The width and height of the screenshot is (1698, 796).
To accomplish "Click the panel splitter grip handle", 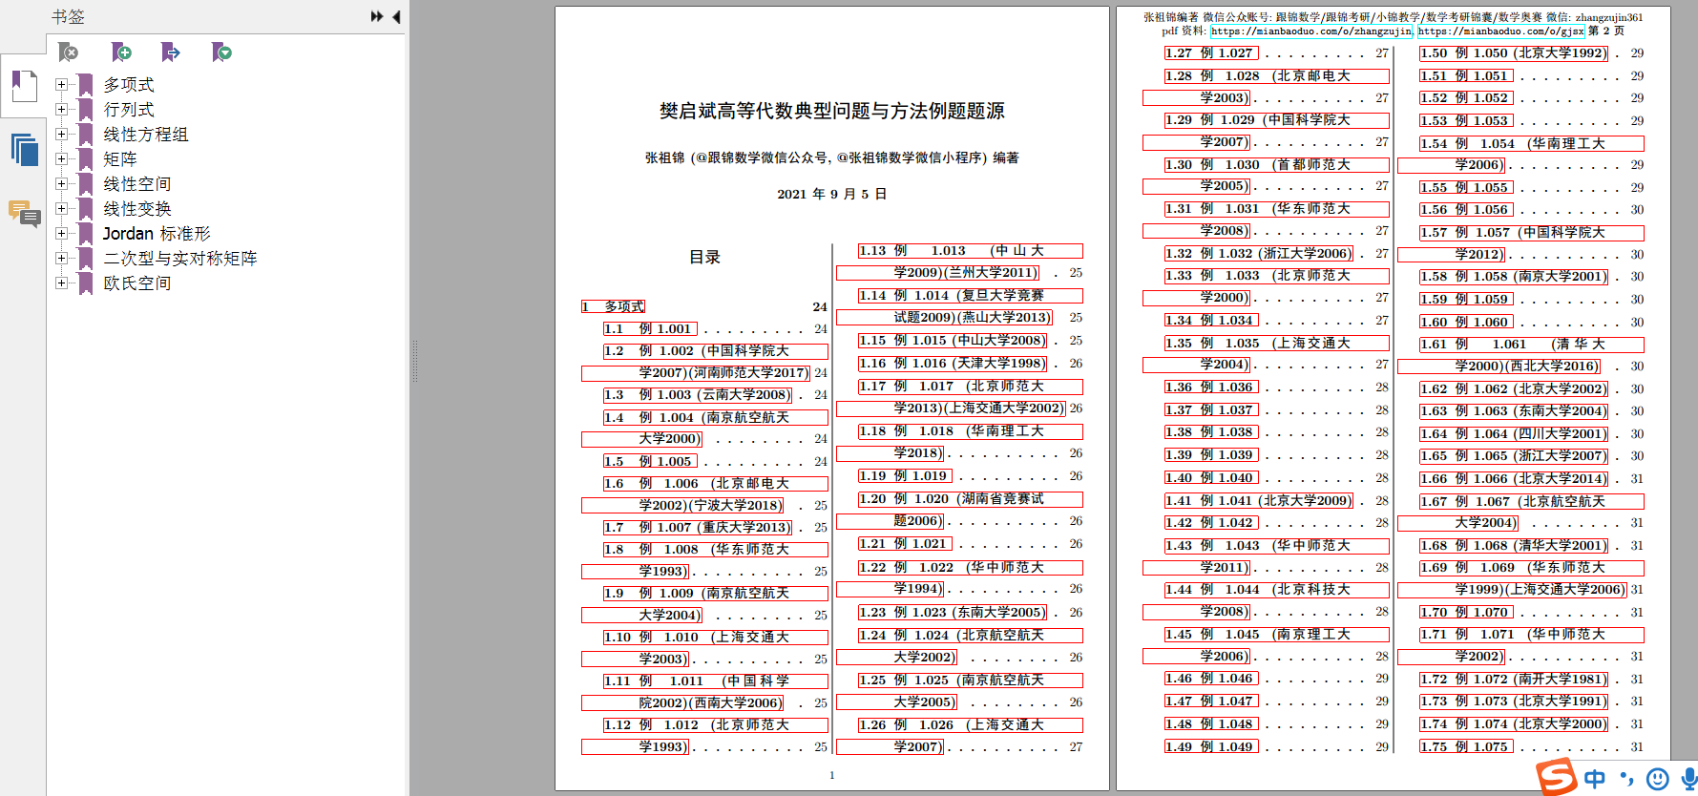I will click(414, 361).
